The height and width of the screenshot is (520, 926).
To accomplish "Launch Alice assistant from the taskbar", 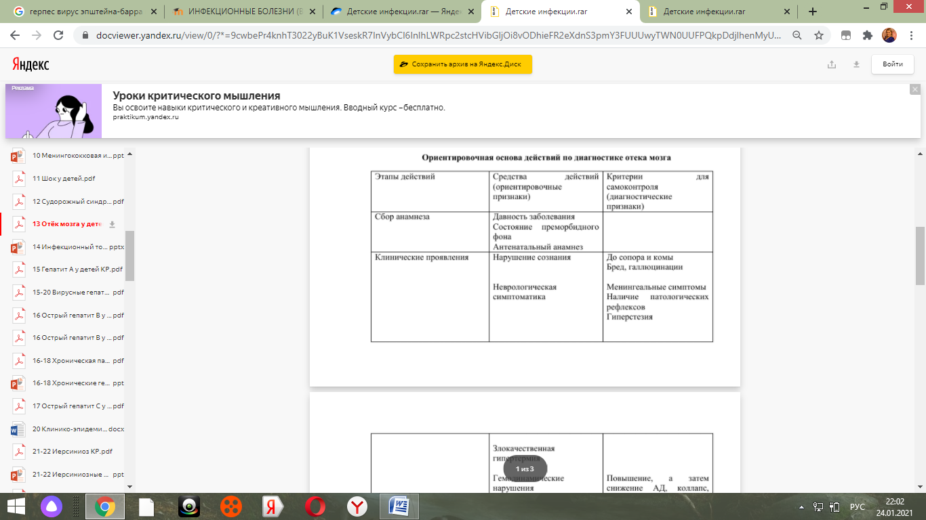I will [x=52, y=506].
